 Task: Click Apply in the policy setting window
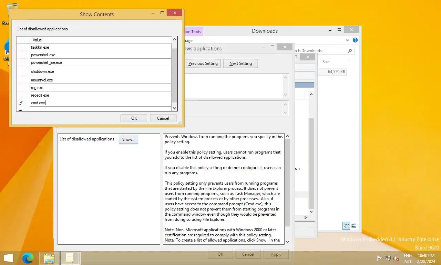click(276, 254)
